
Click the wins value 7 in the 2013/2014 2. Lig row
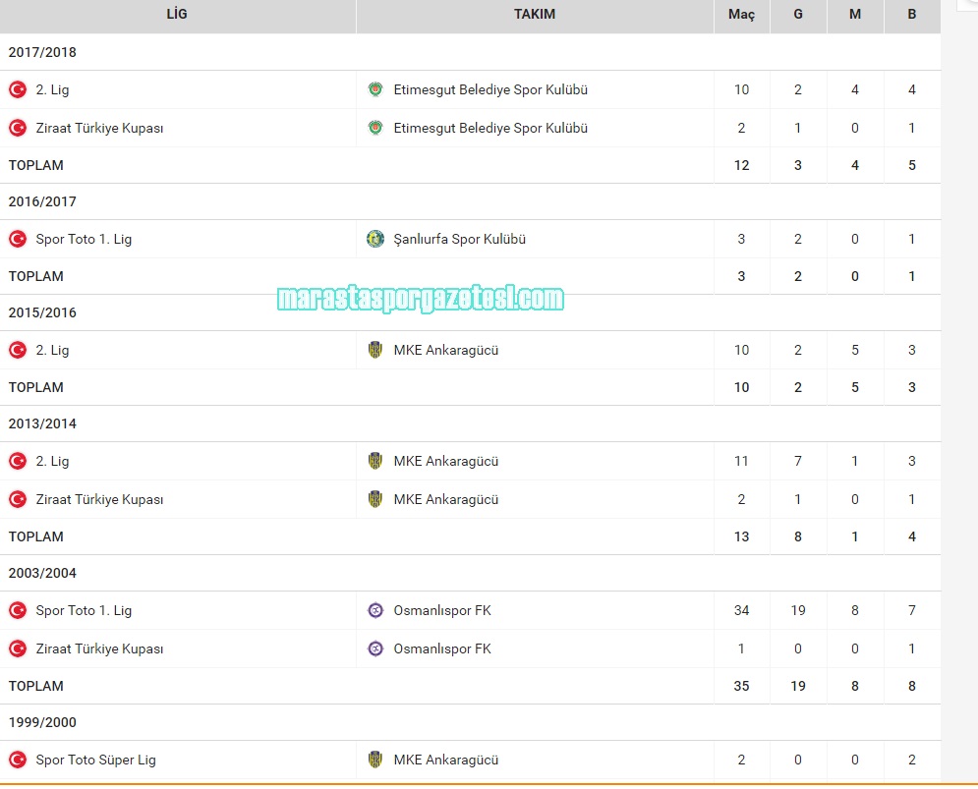point(798,461)
